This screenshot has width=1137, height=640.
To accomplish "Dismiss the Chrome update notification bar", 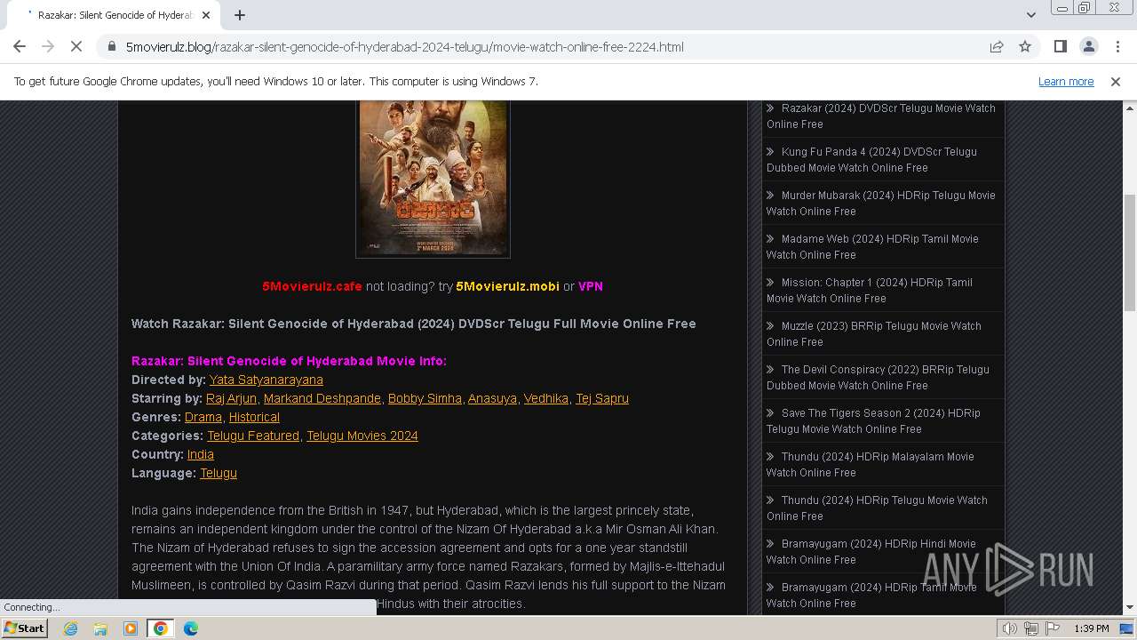I will click(x=1116, y=81).
